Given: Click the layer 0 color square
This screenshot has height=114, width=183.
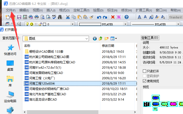Looking at the screenshot, I should [x=44, y=24].
